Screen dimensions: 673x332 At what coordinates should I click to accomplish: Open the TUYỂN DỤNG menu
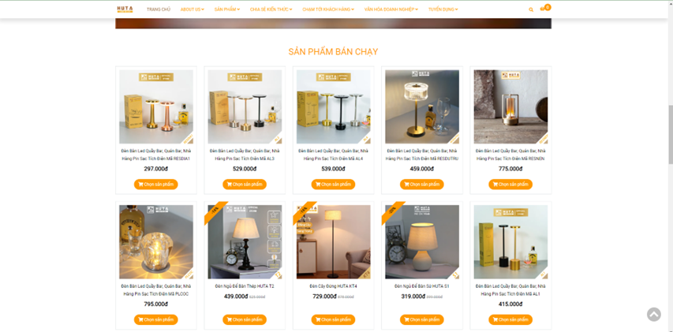(x=443, y=9)
